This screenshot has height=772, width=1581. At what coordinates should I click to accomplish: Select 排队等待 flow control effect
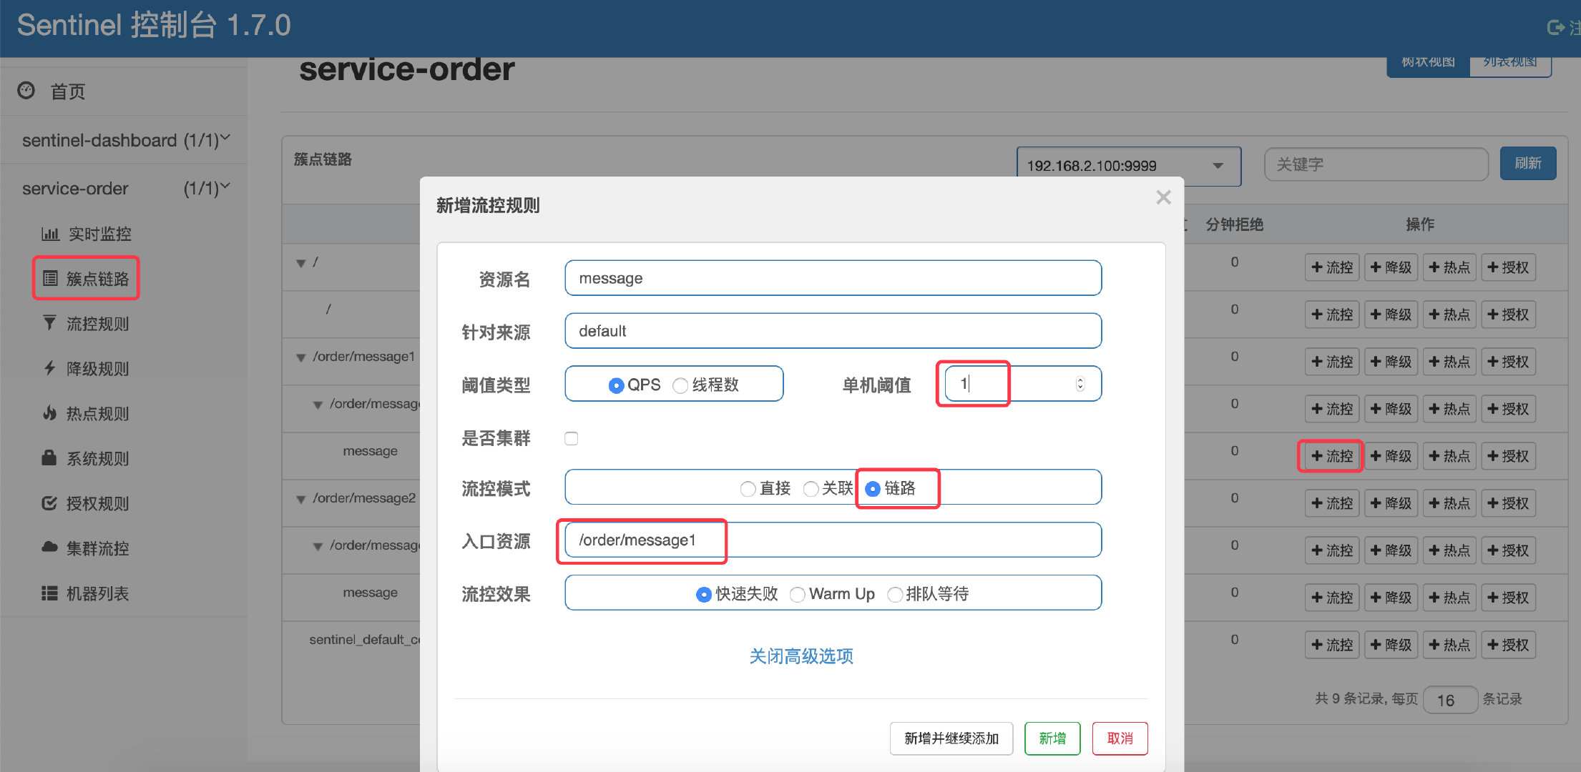pyautogui.click(x=894, y=595)
